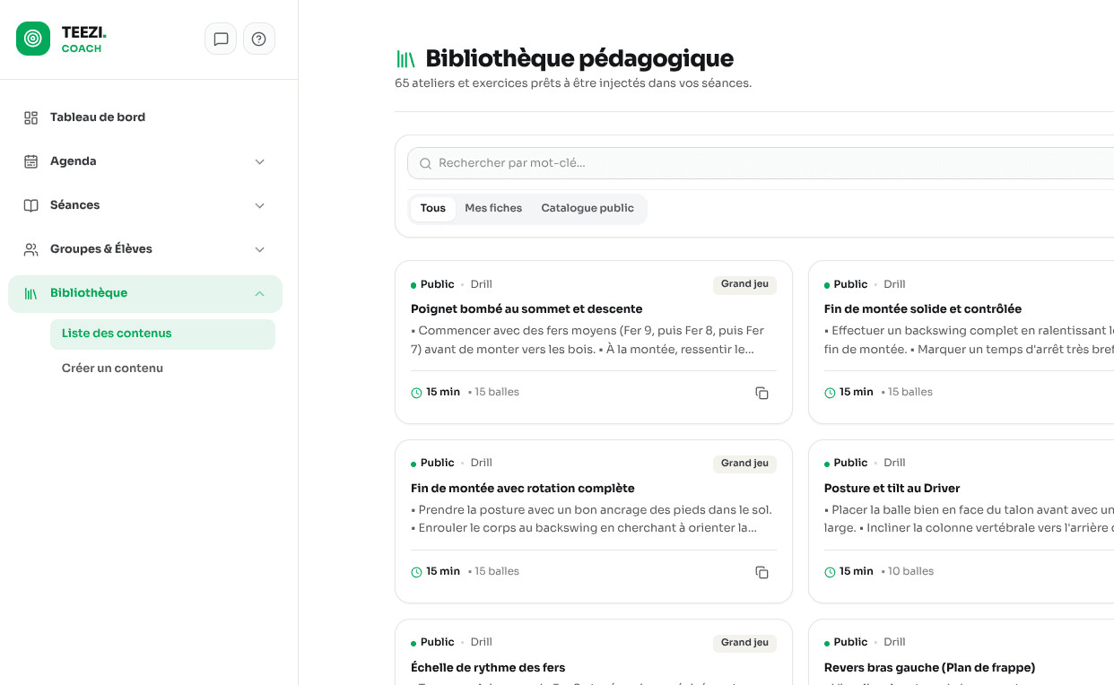Switch to Mes fiches tab
1114x685 pixels.
(493, 208)
